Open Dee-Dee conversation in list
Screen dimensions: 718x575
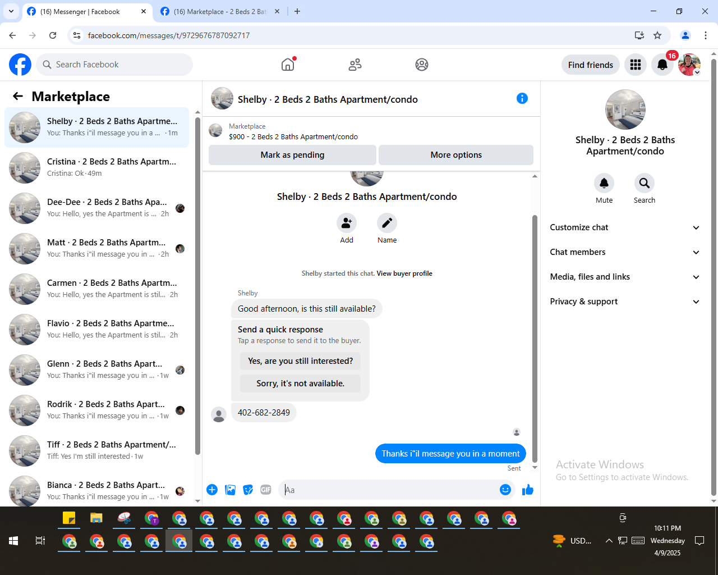click(x=97, y=208)
